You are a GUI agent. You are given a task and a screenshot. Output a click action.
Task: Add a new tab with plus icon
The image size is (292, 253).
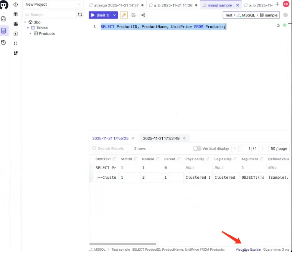click(x=277, y=4)
